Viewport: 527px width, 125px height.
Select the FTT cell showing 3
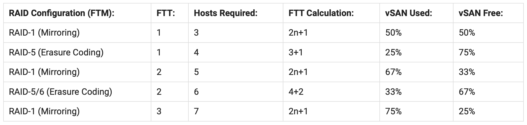tap(159, 111)
